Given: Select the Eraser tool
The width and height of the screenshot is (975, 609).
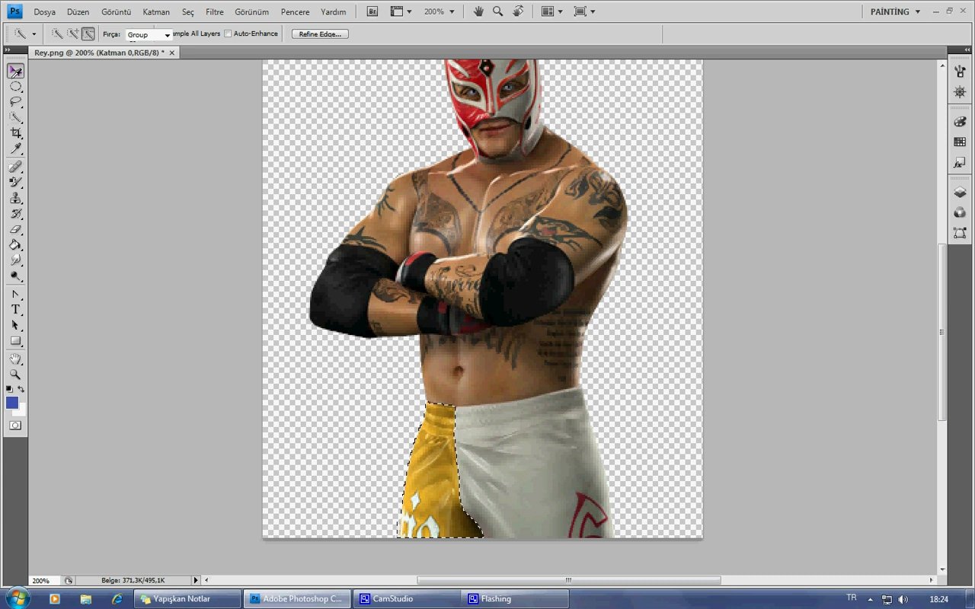Looking at the screenshot, I should click(15, 229).
